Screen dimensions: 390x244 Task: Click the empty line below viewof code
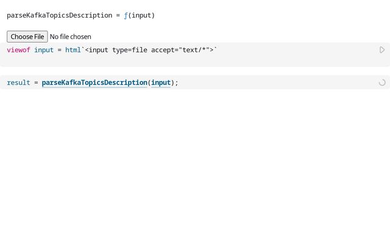[x=183, y=60]
